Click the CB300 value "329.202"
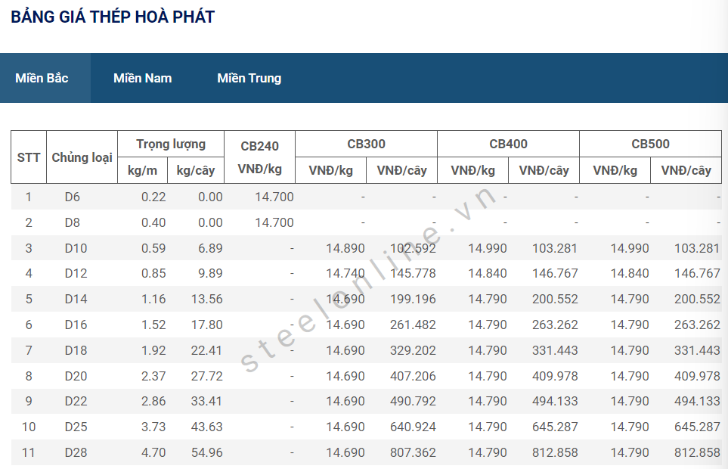Screen dimensions: 728x469 coord(414,350)
